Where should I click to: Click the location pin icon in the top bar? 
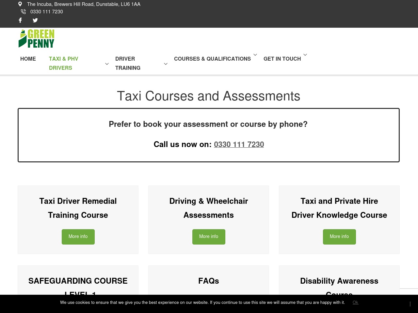click(x=20, y=4)
